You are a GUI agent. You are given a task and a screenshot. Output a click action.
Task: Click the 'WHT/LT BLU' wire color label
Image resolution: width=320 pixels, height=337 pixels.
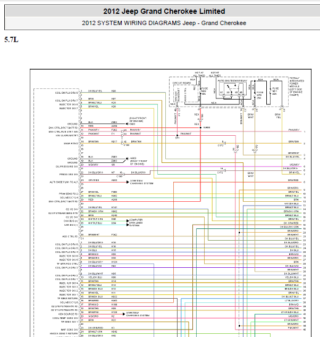pyautogui.click(x=95, y=223)
